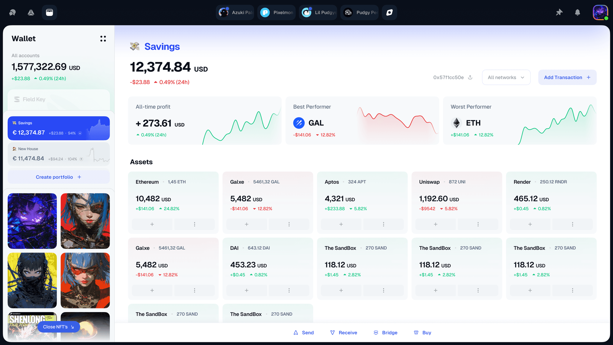Open Render card three-dot options menu

click(572, 224)
